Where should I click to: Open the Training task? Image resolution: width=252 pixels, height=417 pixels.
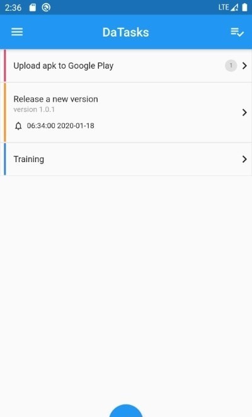point(128,159)
